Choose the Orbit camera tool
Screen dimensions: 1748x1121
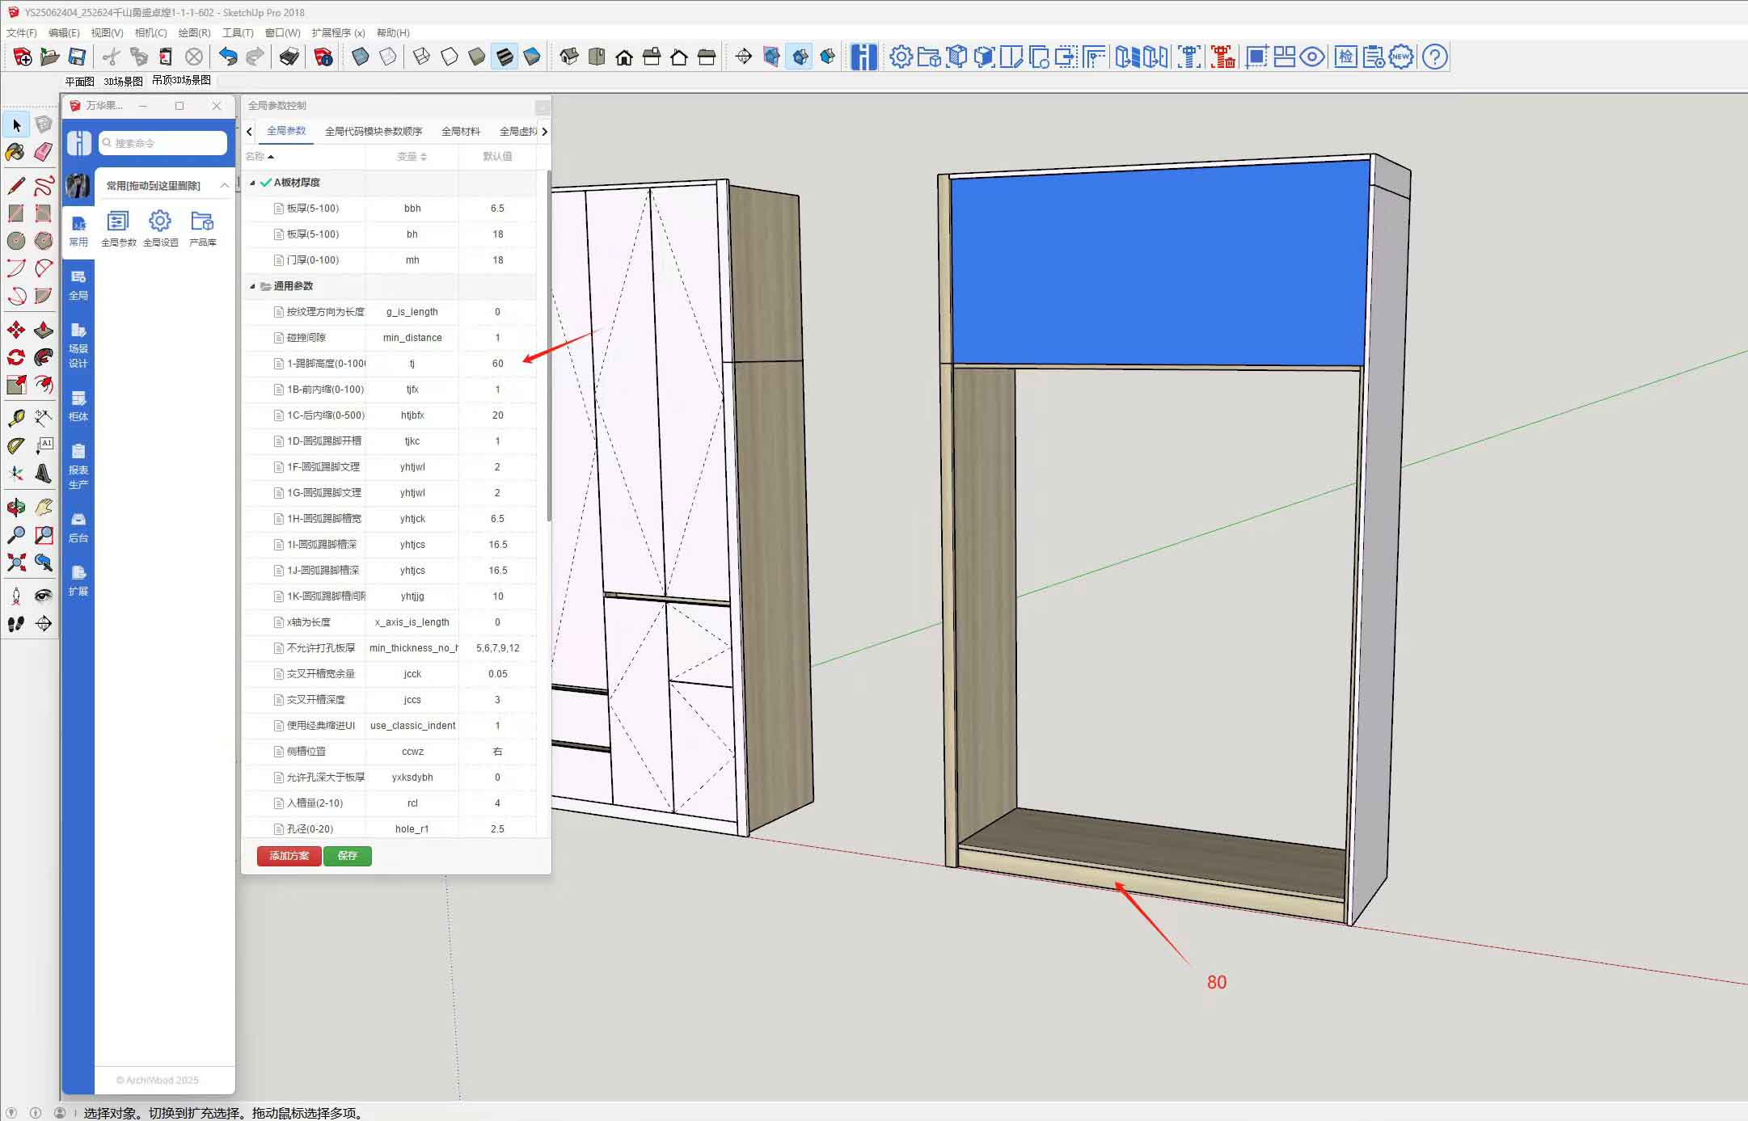(x=15, y=508)
